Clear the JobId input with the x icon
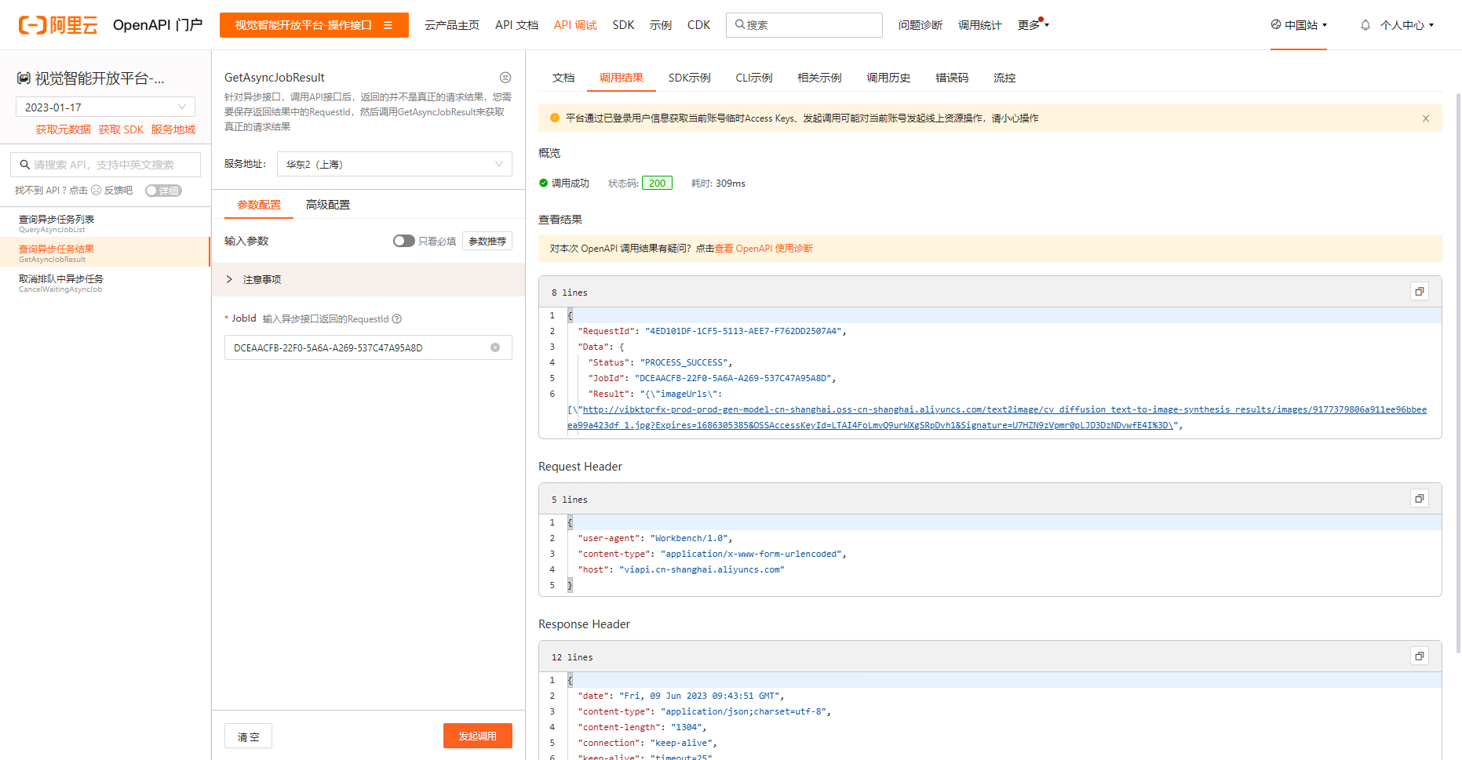This screenshot has height=760, width=1462. coord(495,347)
